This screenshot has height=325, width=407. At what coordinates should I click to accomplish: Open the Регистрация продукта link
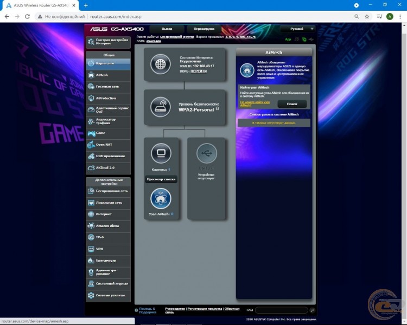pos(205,309)
